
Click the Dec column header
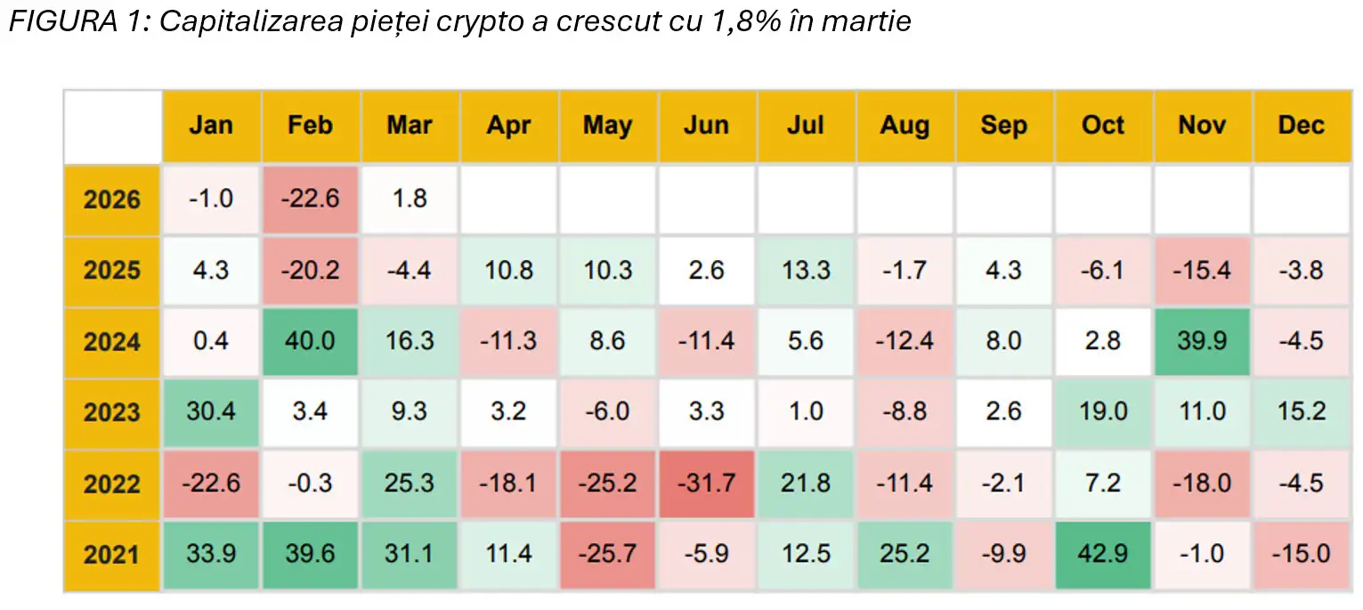pyautogui.click(x=1302, y=126)
